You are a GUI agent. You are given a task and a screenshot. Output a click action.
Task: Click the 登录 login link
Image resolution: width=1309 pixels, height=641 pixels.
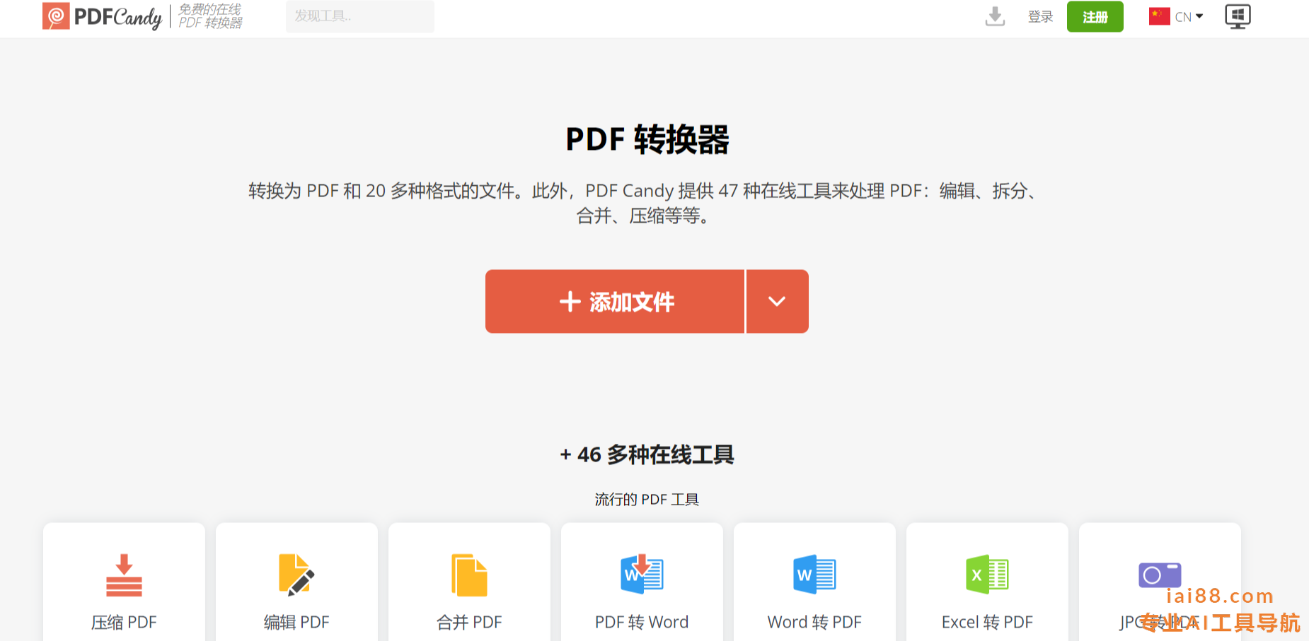1040,17
